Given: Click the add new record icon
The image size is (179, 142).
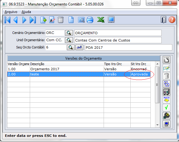Looking at the screenshot, I should coord(43,20).
